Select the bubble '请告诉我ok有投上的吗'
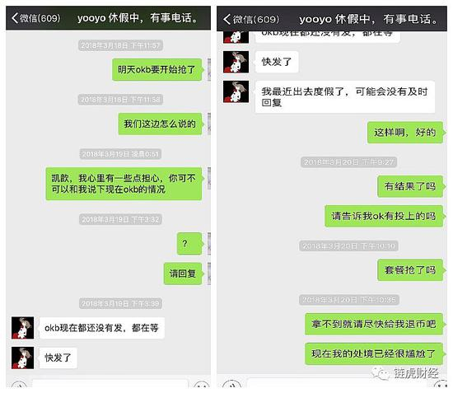The width and height of the screenshot is (453, 393). pyautogui.click(x=384, y=216)
